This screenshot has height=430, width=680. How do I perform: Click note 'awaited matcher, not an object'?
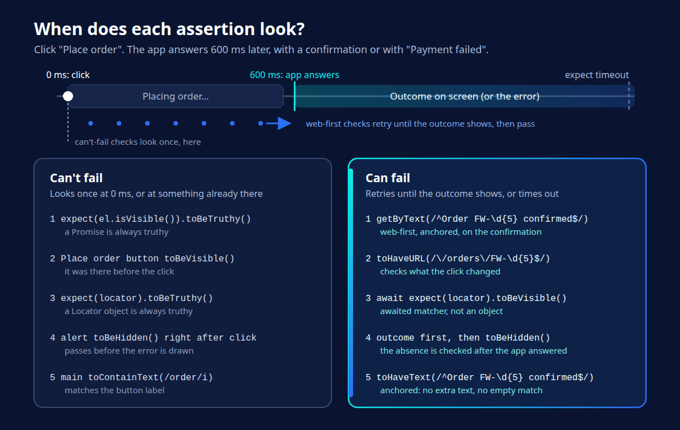pos(441,311)
